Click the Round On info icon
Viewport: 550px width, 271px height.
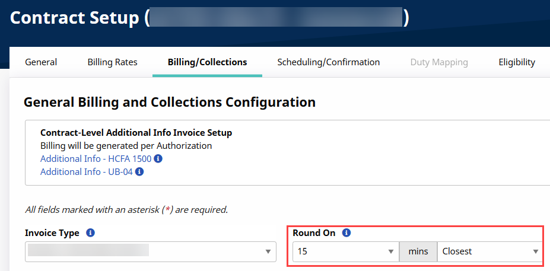click(x=346, y=233)
